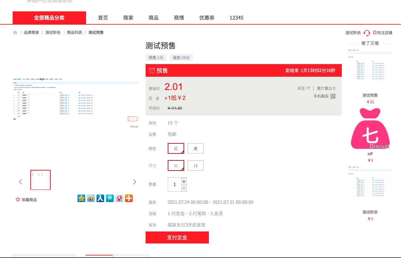Share the product to Renren
The image size is (401, 258).
100,198
